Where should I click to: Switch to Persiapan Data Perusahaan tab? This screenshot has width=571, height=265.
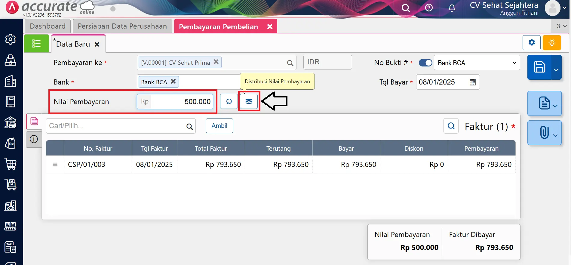coord(122,26)
